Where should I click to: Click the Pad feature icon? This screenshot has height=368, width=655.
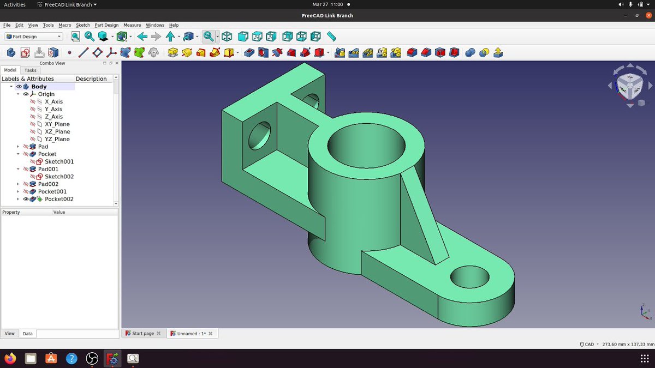(x=173, y=53)
